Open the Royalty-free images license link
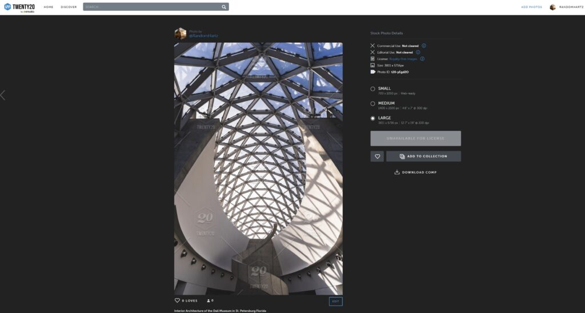This screenshot has height=313, width=585. tap(403, 59)
